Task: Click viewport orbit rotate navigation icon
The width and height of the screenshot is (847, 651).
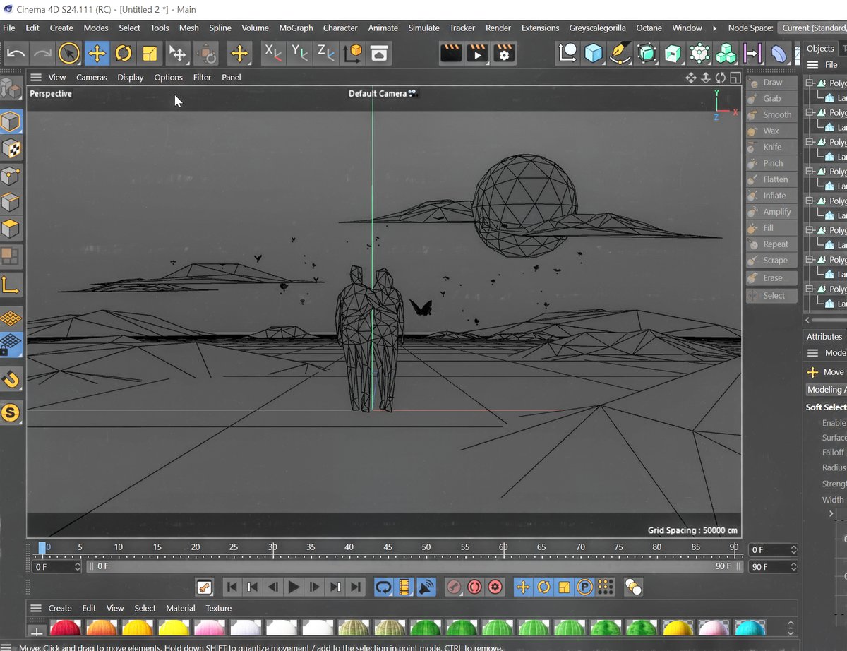Action: click(721, 78)
